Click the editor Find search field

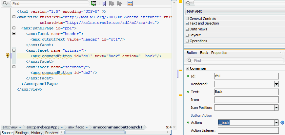50,4
